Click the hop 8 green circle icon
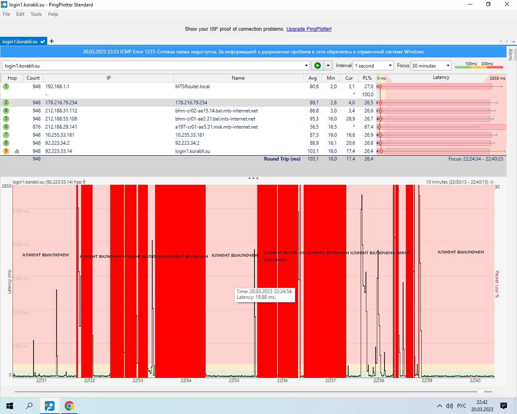Screen dimensions: 517x414 pyautogui.click(x=6, y=143)
